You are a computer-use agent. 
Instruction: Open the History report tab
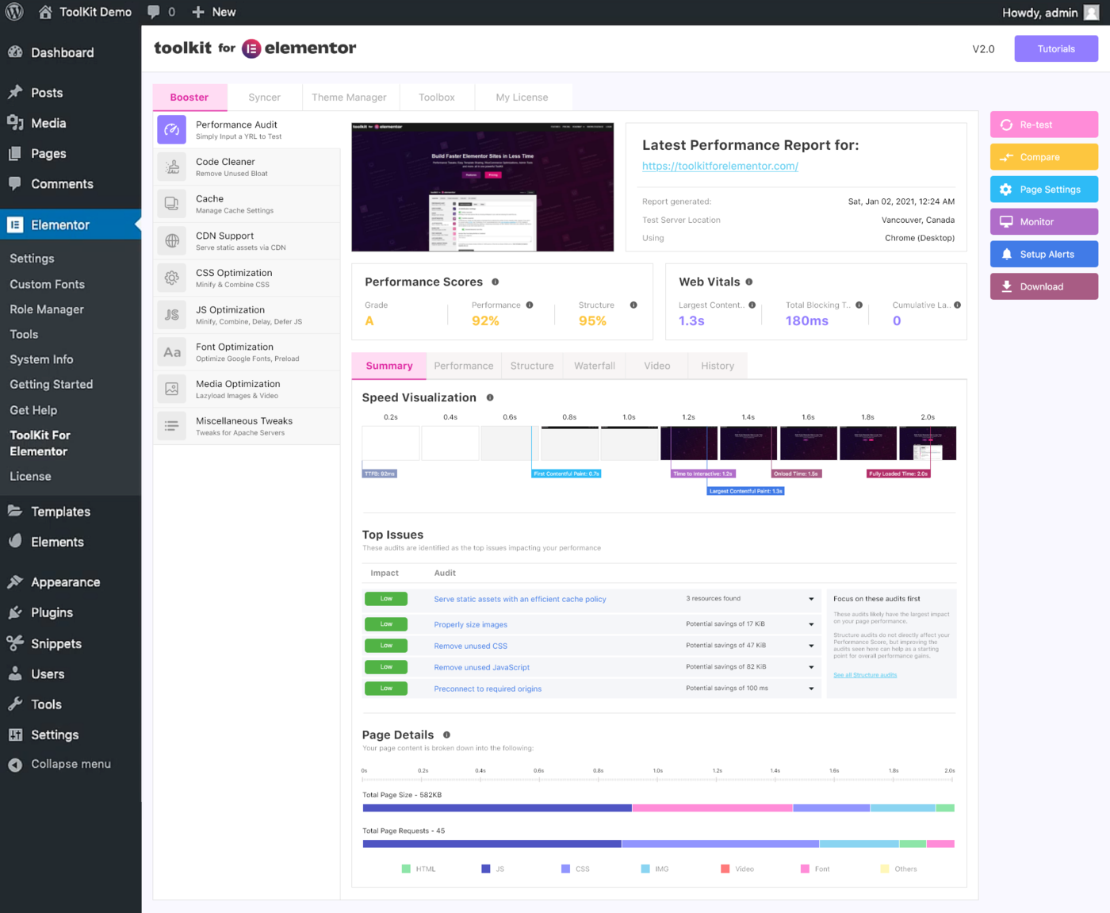point(718,366)
